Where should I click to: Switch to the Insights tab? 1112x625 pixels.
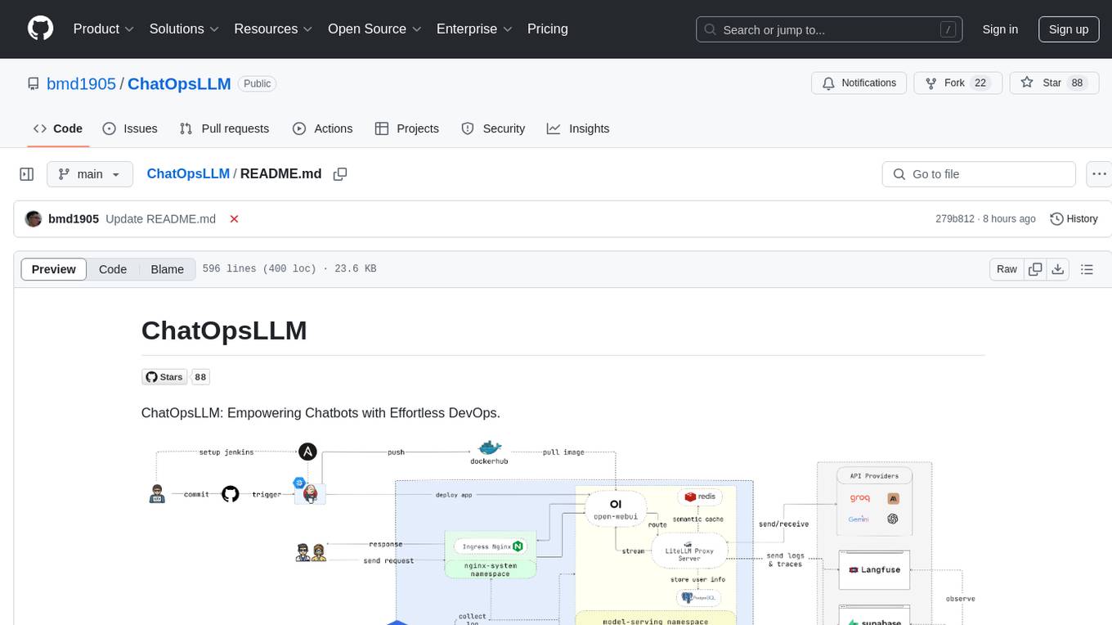click(578, 128)
